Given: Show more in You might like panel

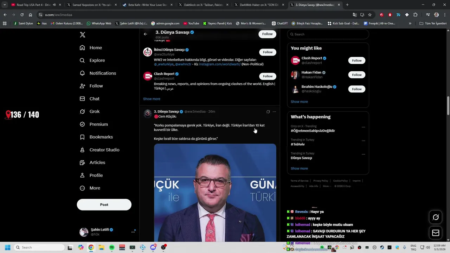Looking at the screenshot, I should 299,102.
